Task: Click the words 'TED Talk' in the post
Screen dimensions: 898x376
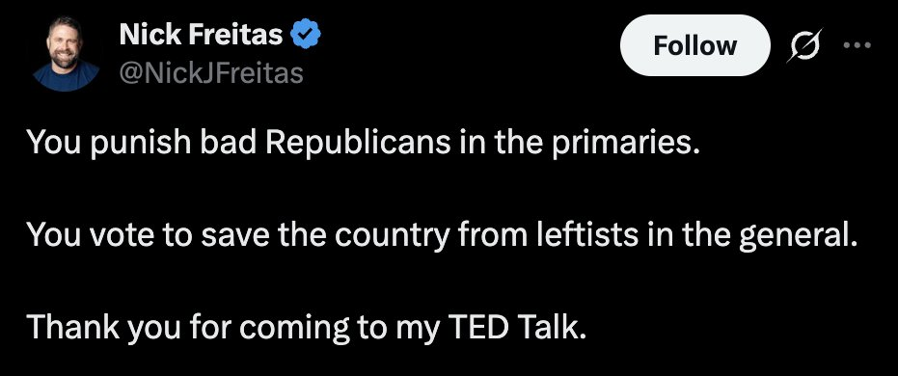Action: click(x=518, y=327)
